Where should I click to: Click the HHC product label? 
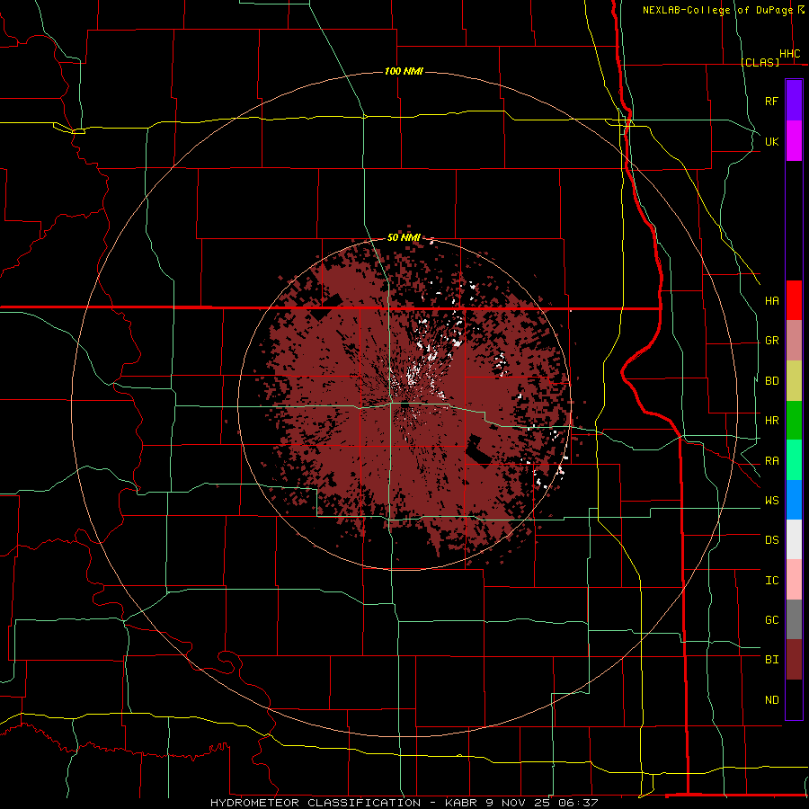click(790, 54)
